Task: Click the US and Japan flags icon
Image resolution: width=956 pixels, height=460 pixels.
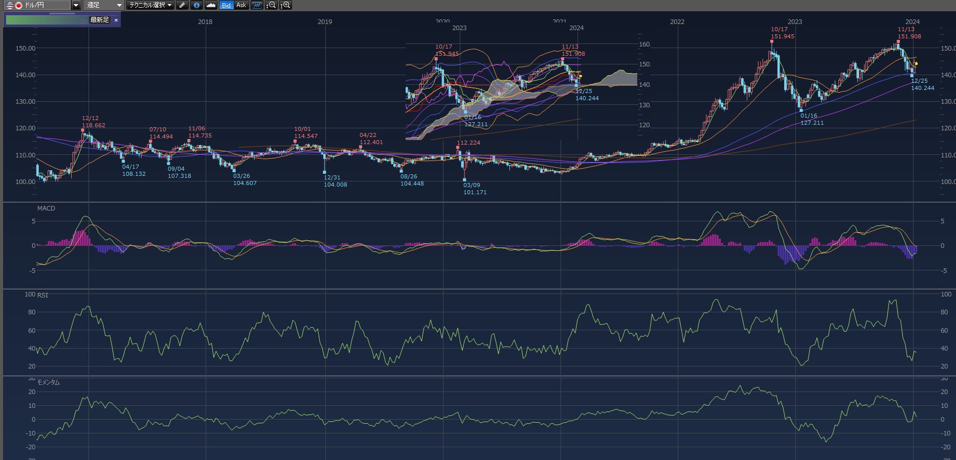Action: coord(14,5)
